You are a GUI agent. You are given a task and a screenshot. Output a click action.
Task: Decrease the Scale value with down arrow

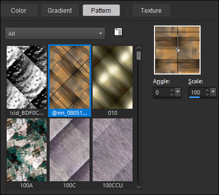pyautogui.click(x=207, y=95)
